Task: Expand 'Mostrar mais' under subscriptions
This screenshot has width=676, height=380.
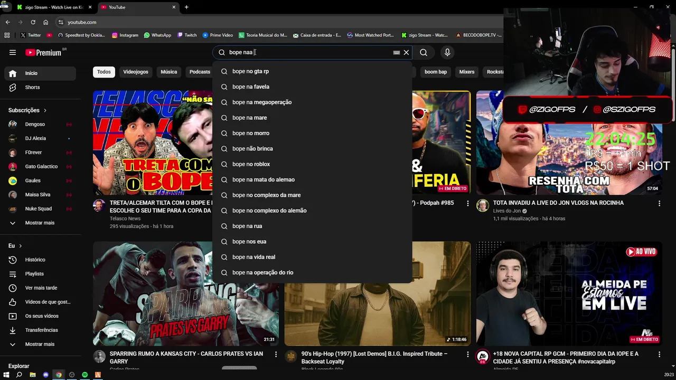Action: click(40, 223)
